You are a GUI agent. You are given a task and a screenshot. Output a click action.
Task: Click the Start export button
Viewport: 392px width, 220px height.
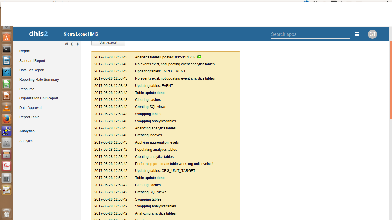(108, 43)
